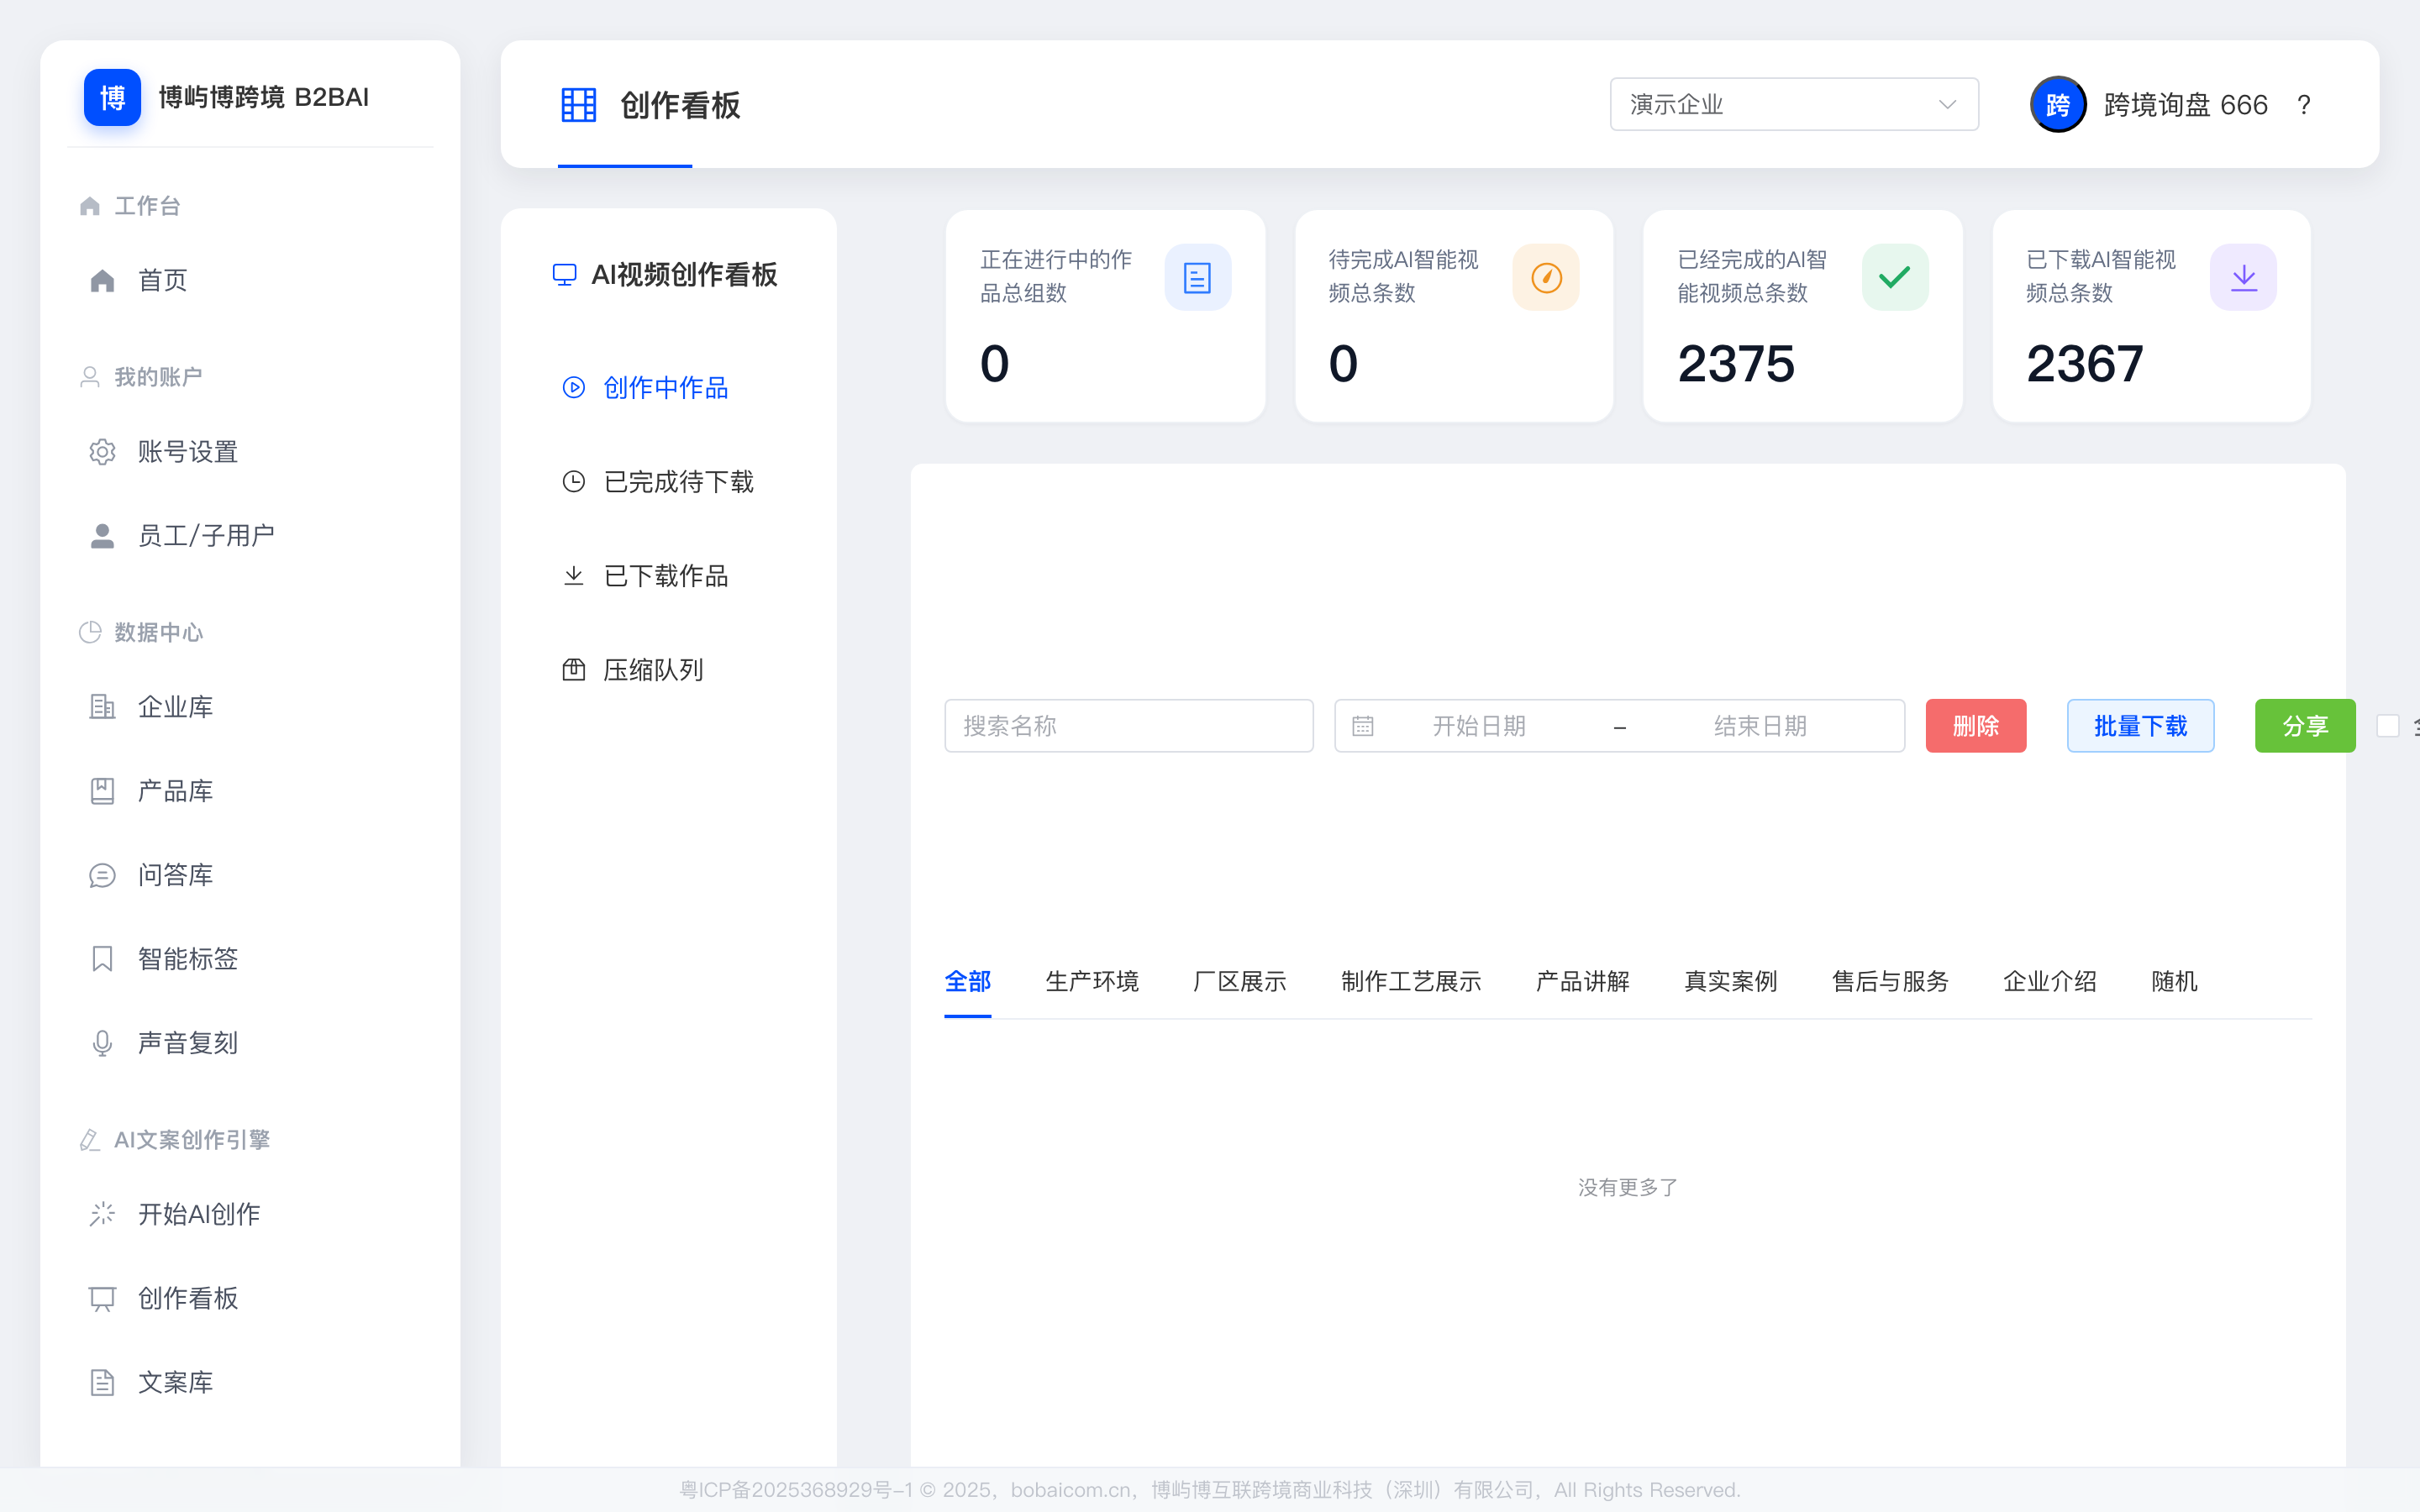This screenshot has height=1512, width=2420.
Task: Click the chat bubble icon for 问答库
Action: tap(102, 875)
